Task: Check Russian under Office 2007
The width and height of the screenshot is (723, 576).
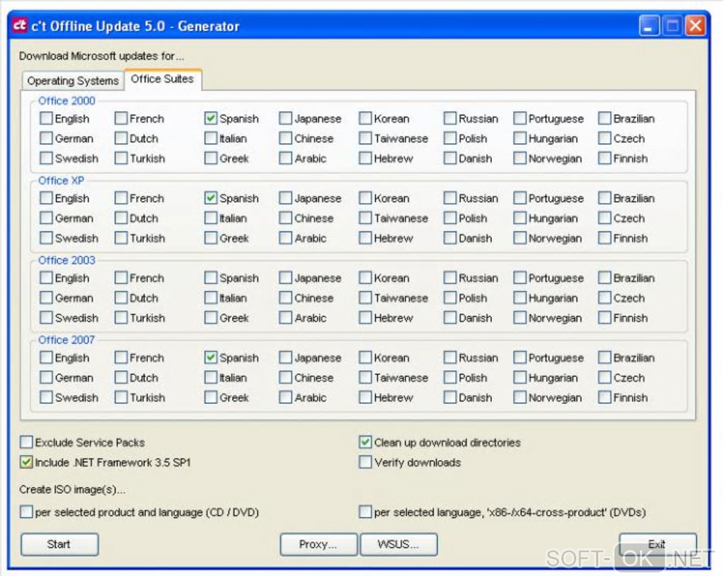Action: pyautogui.click(x=450, y=358)
